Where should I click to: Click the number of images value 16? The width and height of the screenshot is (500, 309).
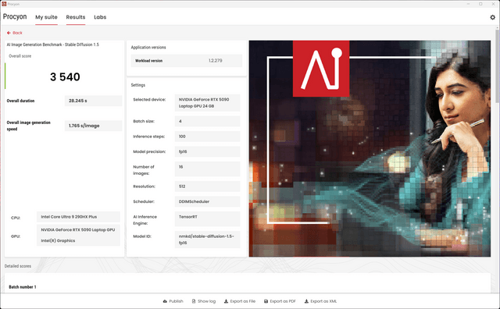click(207, 169)
